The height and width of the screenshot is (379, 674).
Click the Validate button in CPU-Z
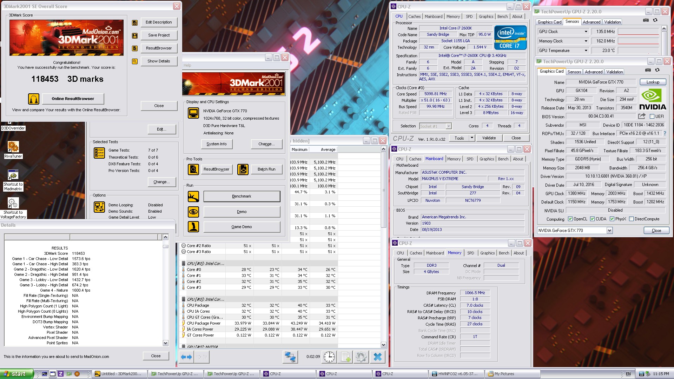pyautogui.click(x=489, y=138)
